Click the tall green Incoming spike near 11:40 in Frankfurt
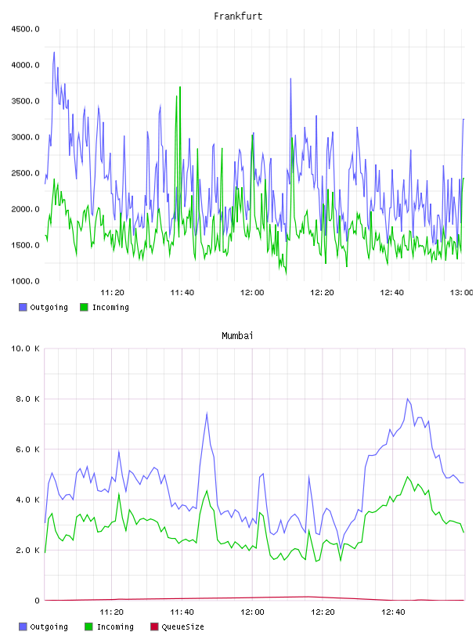Screen dimensions: 476x639 180,88
